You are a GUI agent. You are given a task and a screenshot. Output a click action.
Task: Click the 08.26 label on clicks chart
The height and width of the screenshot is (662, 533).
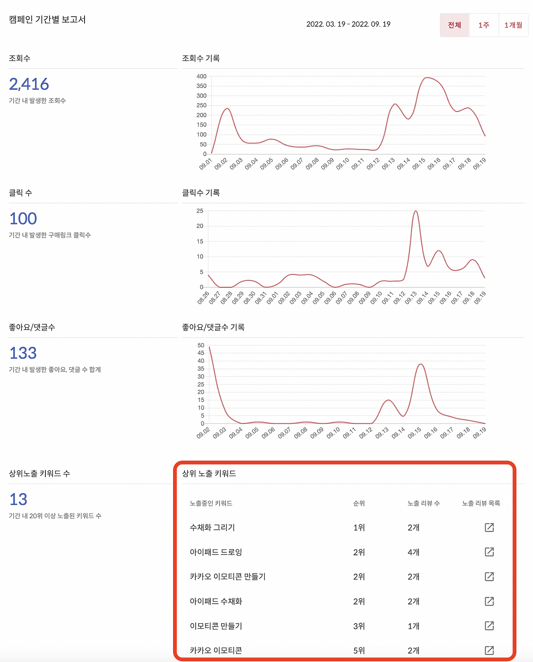click(203, 298)
